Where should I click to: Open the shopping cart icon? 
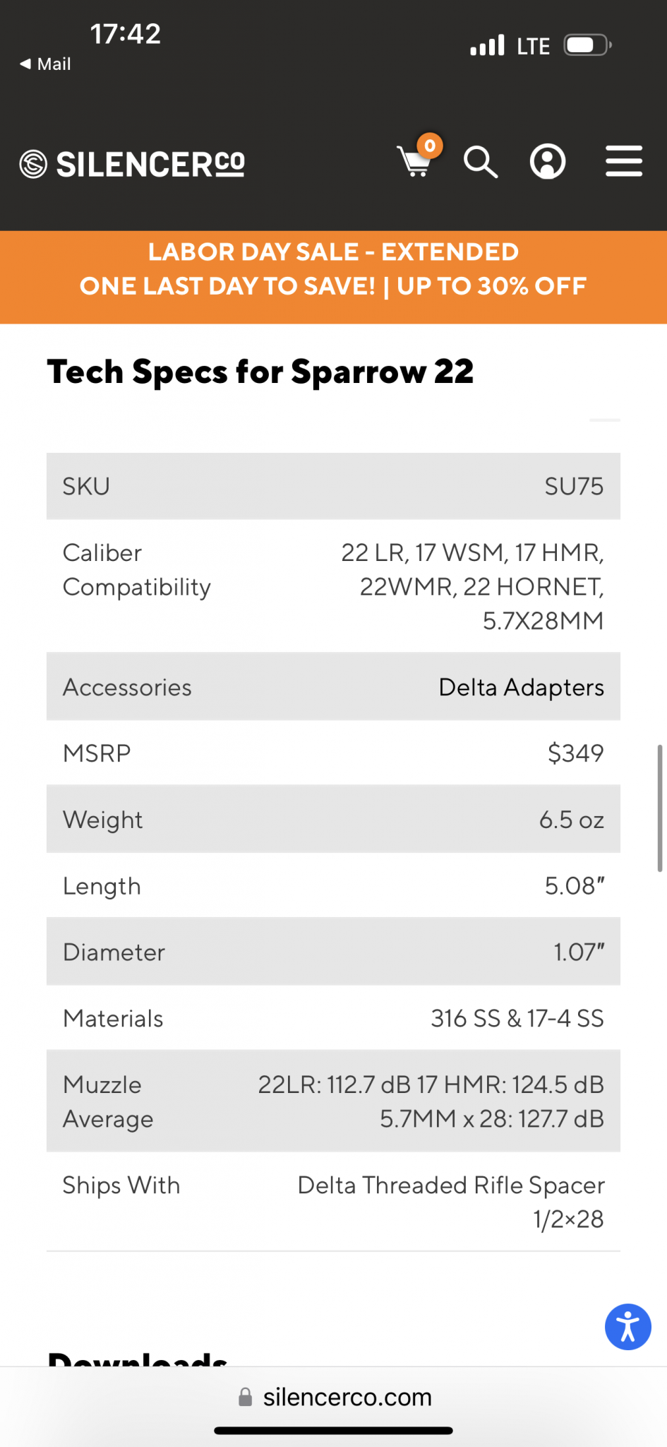[x=414, y=162]
